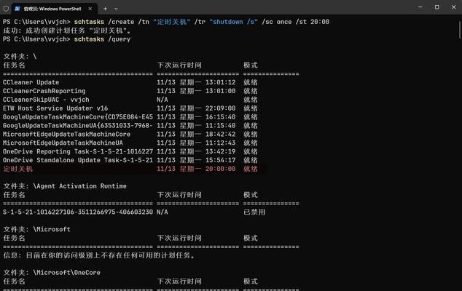Click the success message for 定时关机 task

(67, 31)
